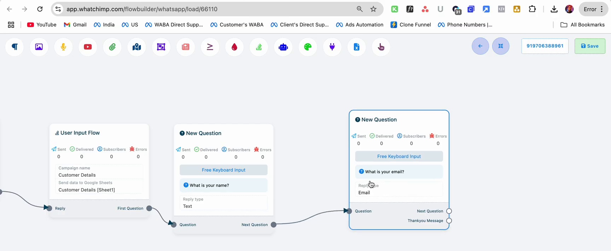Add a file attachment with the paperclip icon
This screenshot has width=611, height=251.
tap(112, 47)
